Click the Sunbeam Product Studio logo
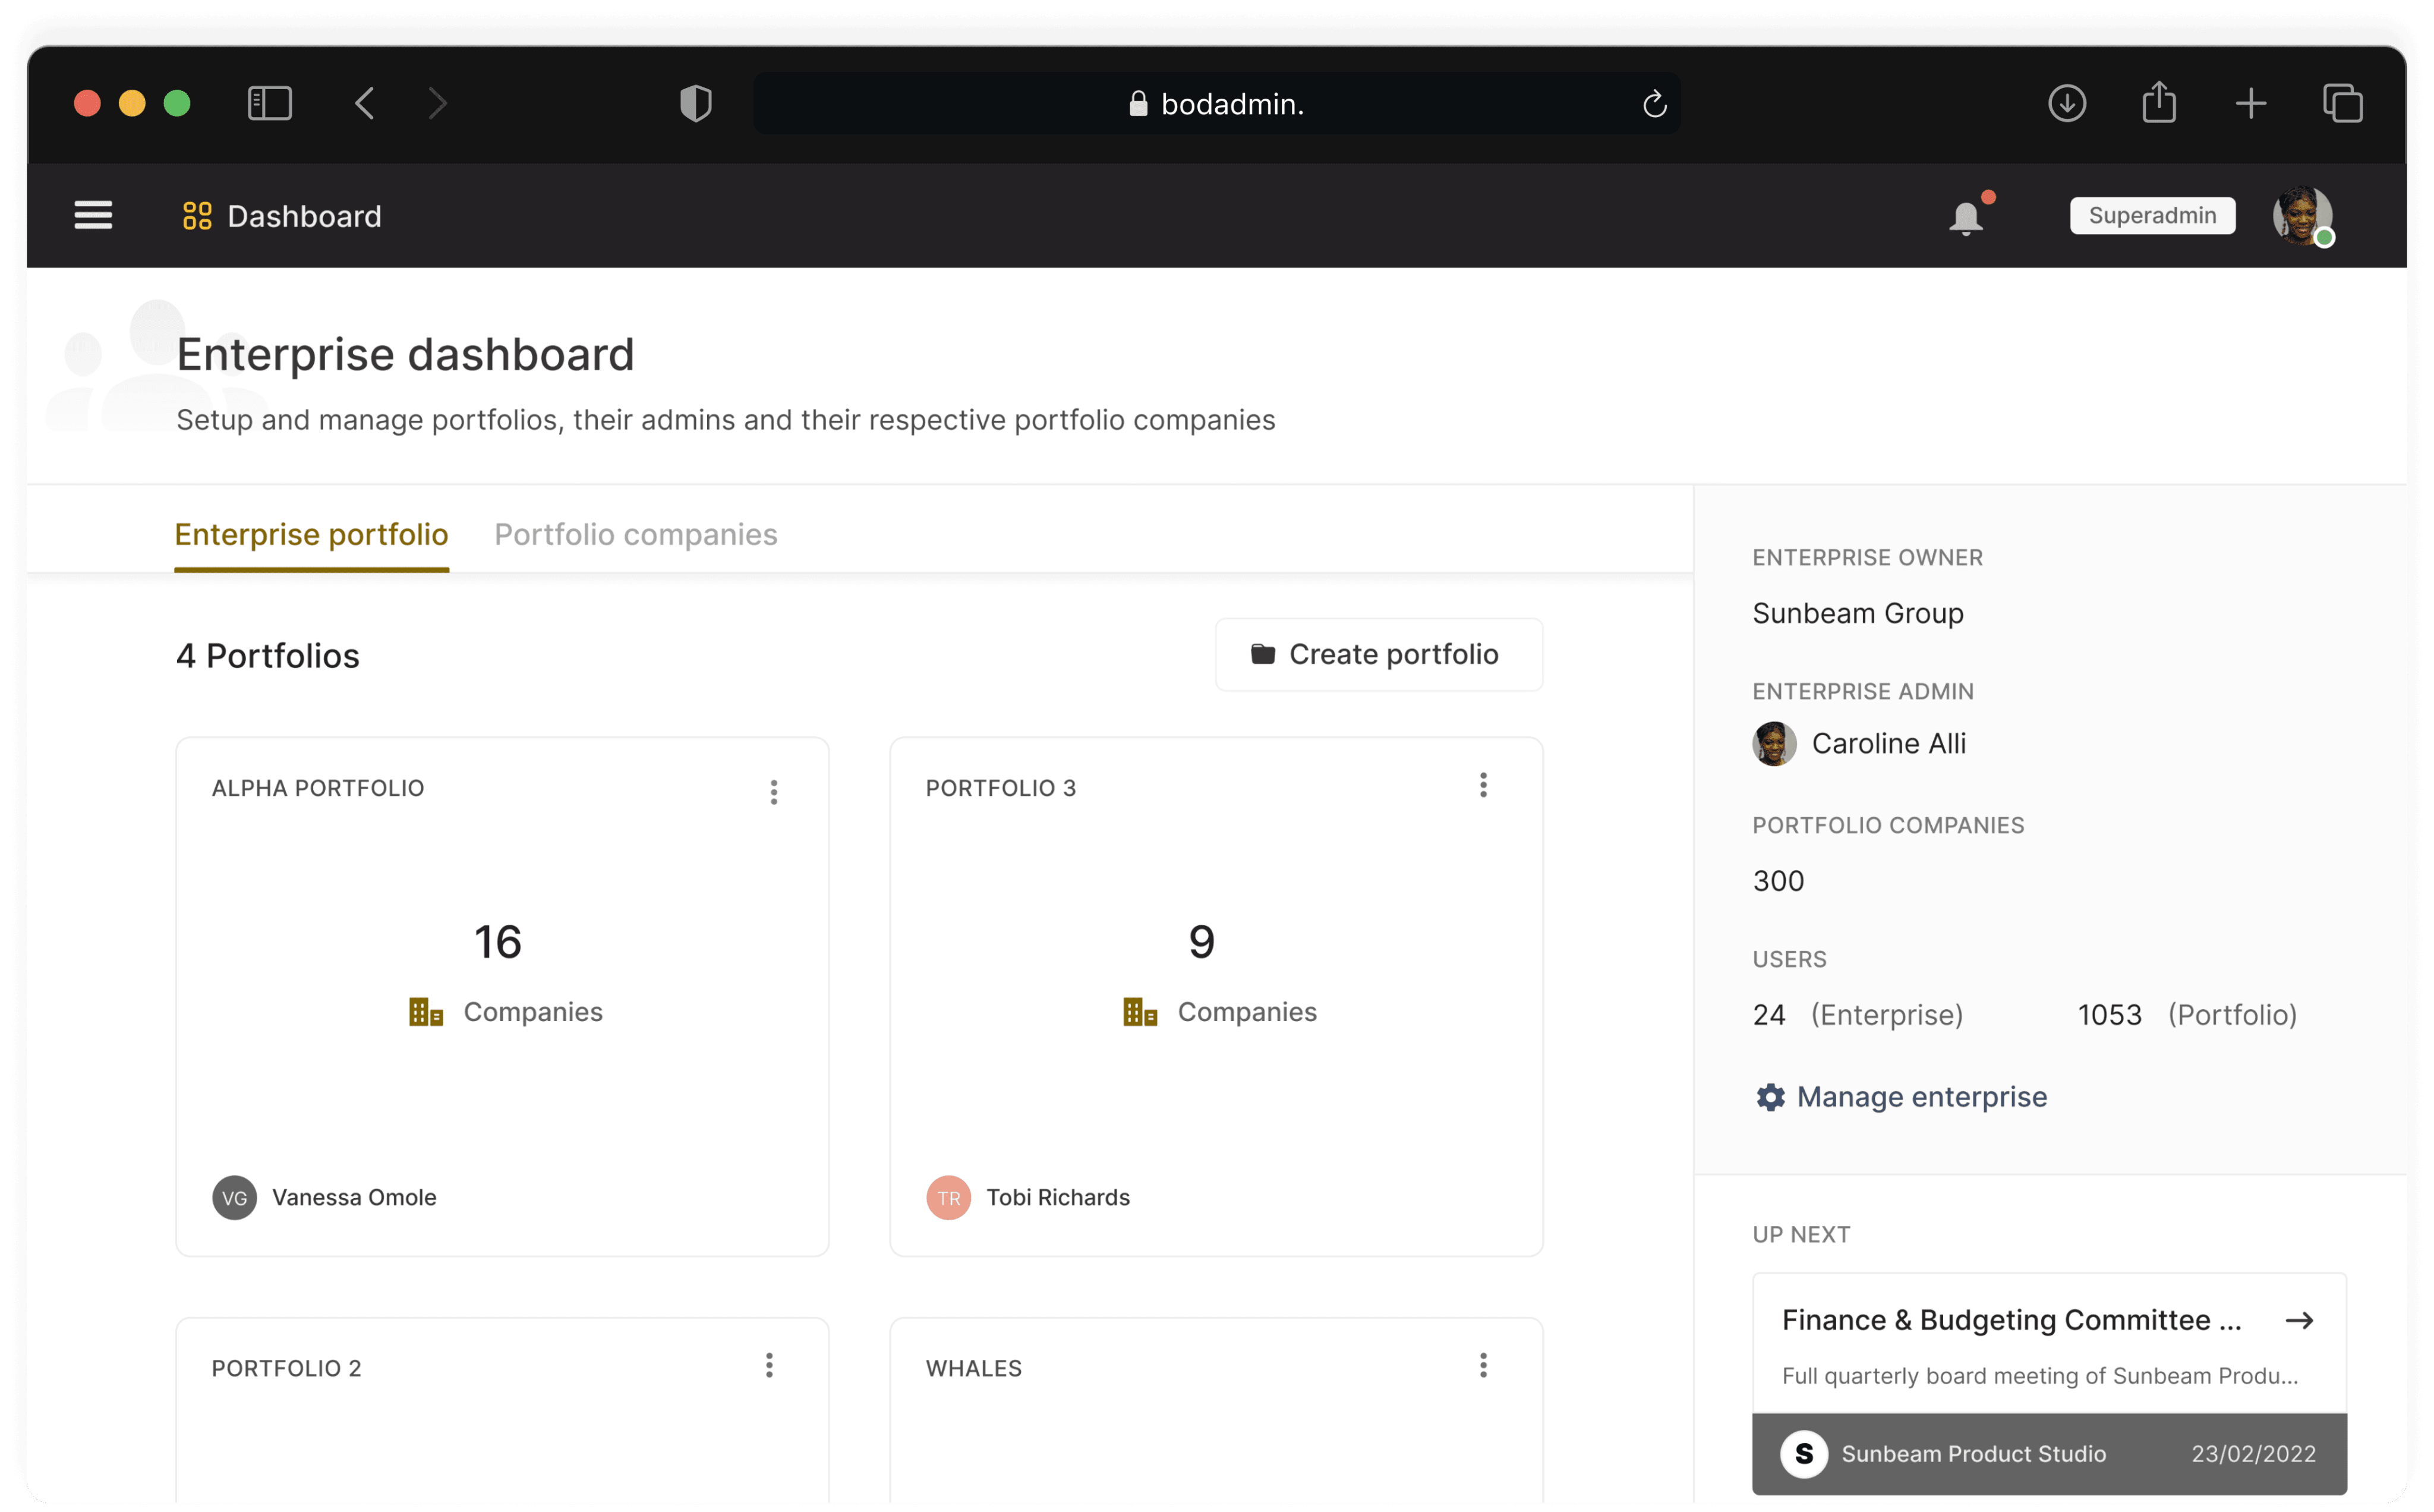The width and height of the screenshot is (2434, 1512). 1804,1453
